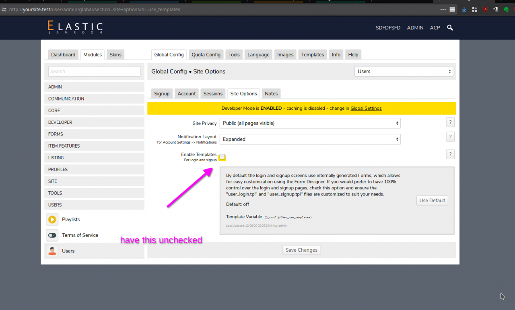Image resolution: width=515 pixels, height=310 pixels.
Task: Open the Templates tab
Action: [313, 55]
